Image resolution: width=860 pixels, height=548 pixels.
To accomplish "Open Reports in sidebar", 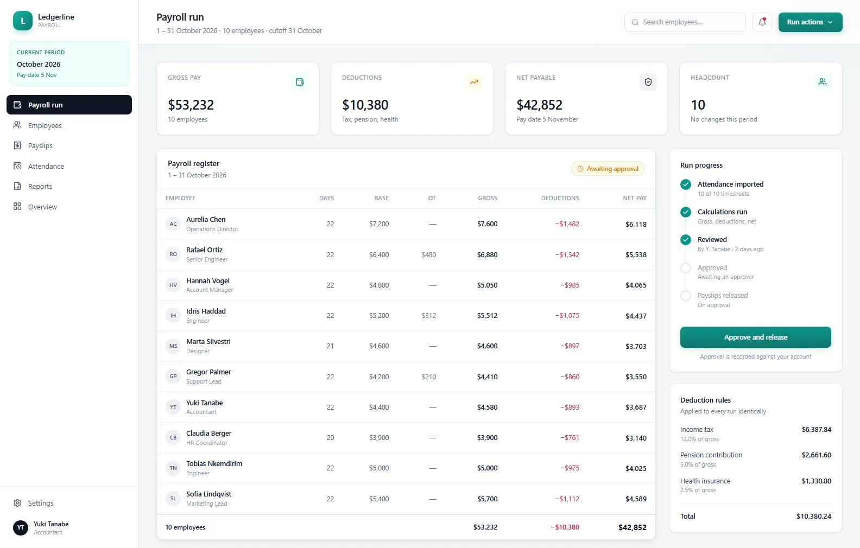I will pyautogui.click(x=69, y=186).
